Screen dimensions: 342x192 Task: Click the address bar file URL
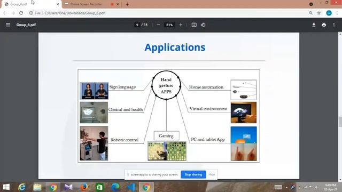coord(75,13)
